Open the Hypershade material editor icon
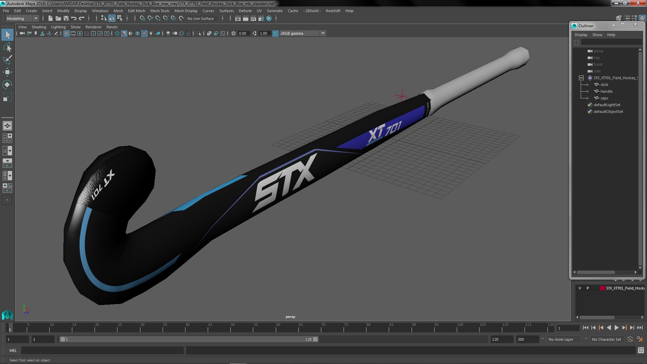 click(269, 19)
